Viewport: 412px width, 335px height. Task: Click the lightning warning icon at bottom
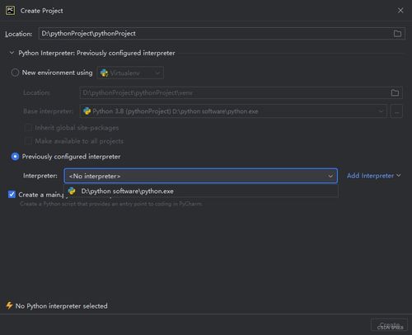tap(9, 305)
